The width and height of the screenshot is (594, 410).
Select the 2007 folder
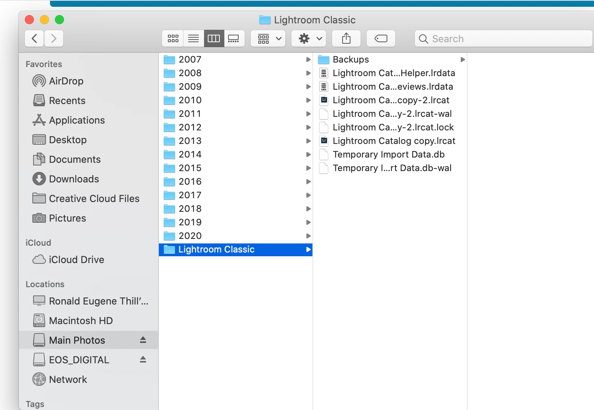[x=236, y=60]
